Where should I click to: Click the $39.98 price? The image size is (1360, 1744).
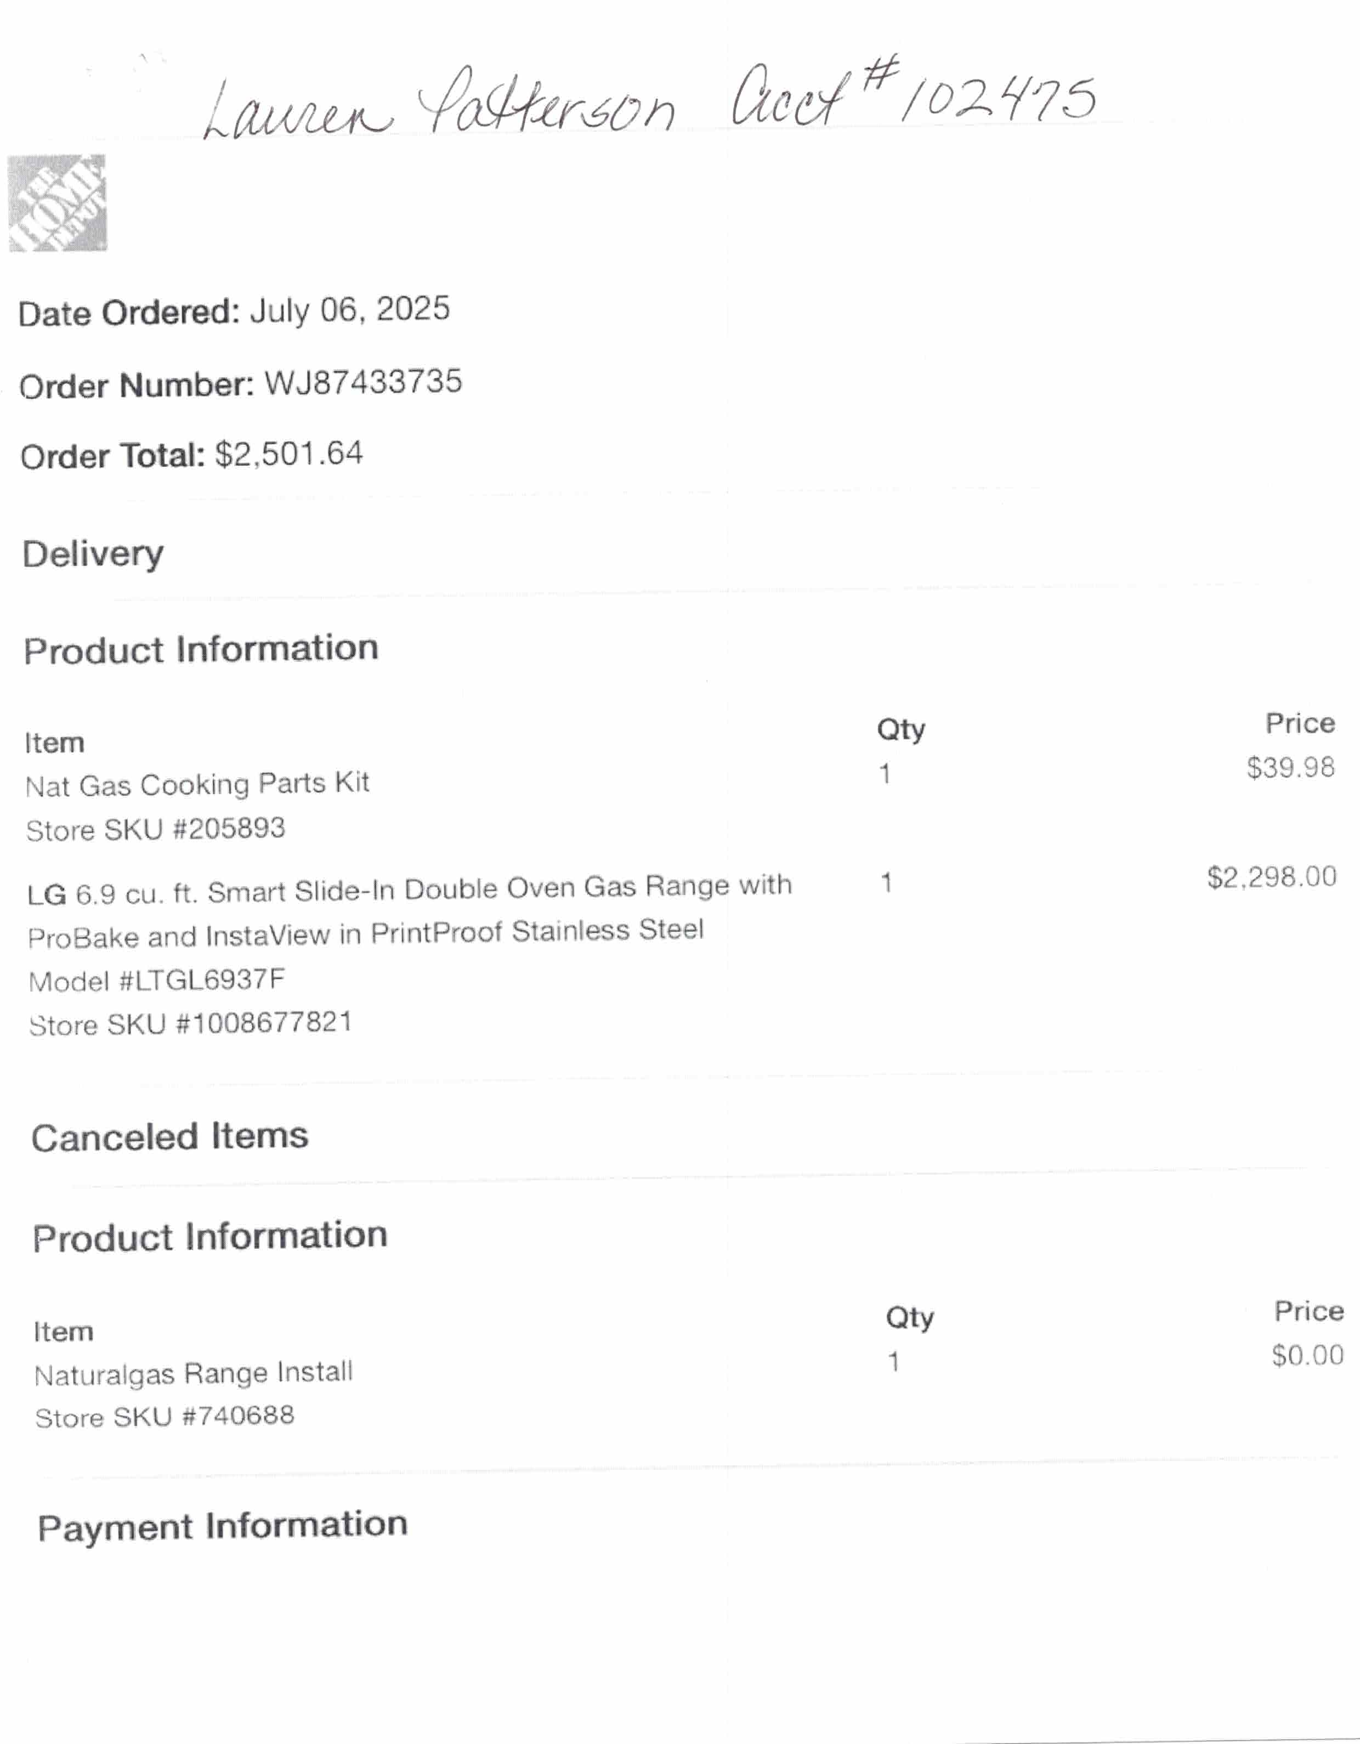[1290, 767]
